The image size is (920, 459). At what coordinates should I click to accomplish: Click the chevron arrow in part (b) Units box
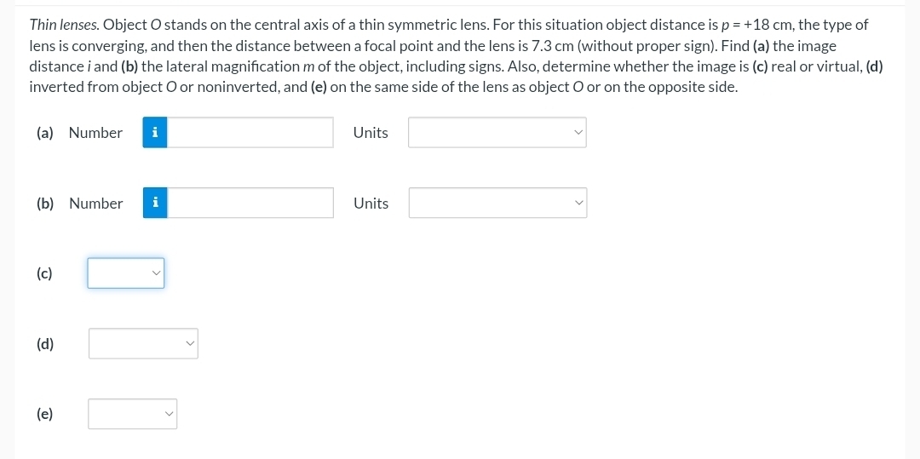click(579, 203)
